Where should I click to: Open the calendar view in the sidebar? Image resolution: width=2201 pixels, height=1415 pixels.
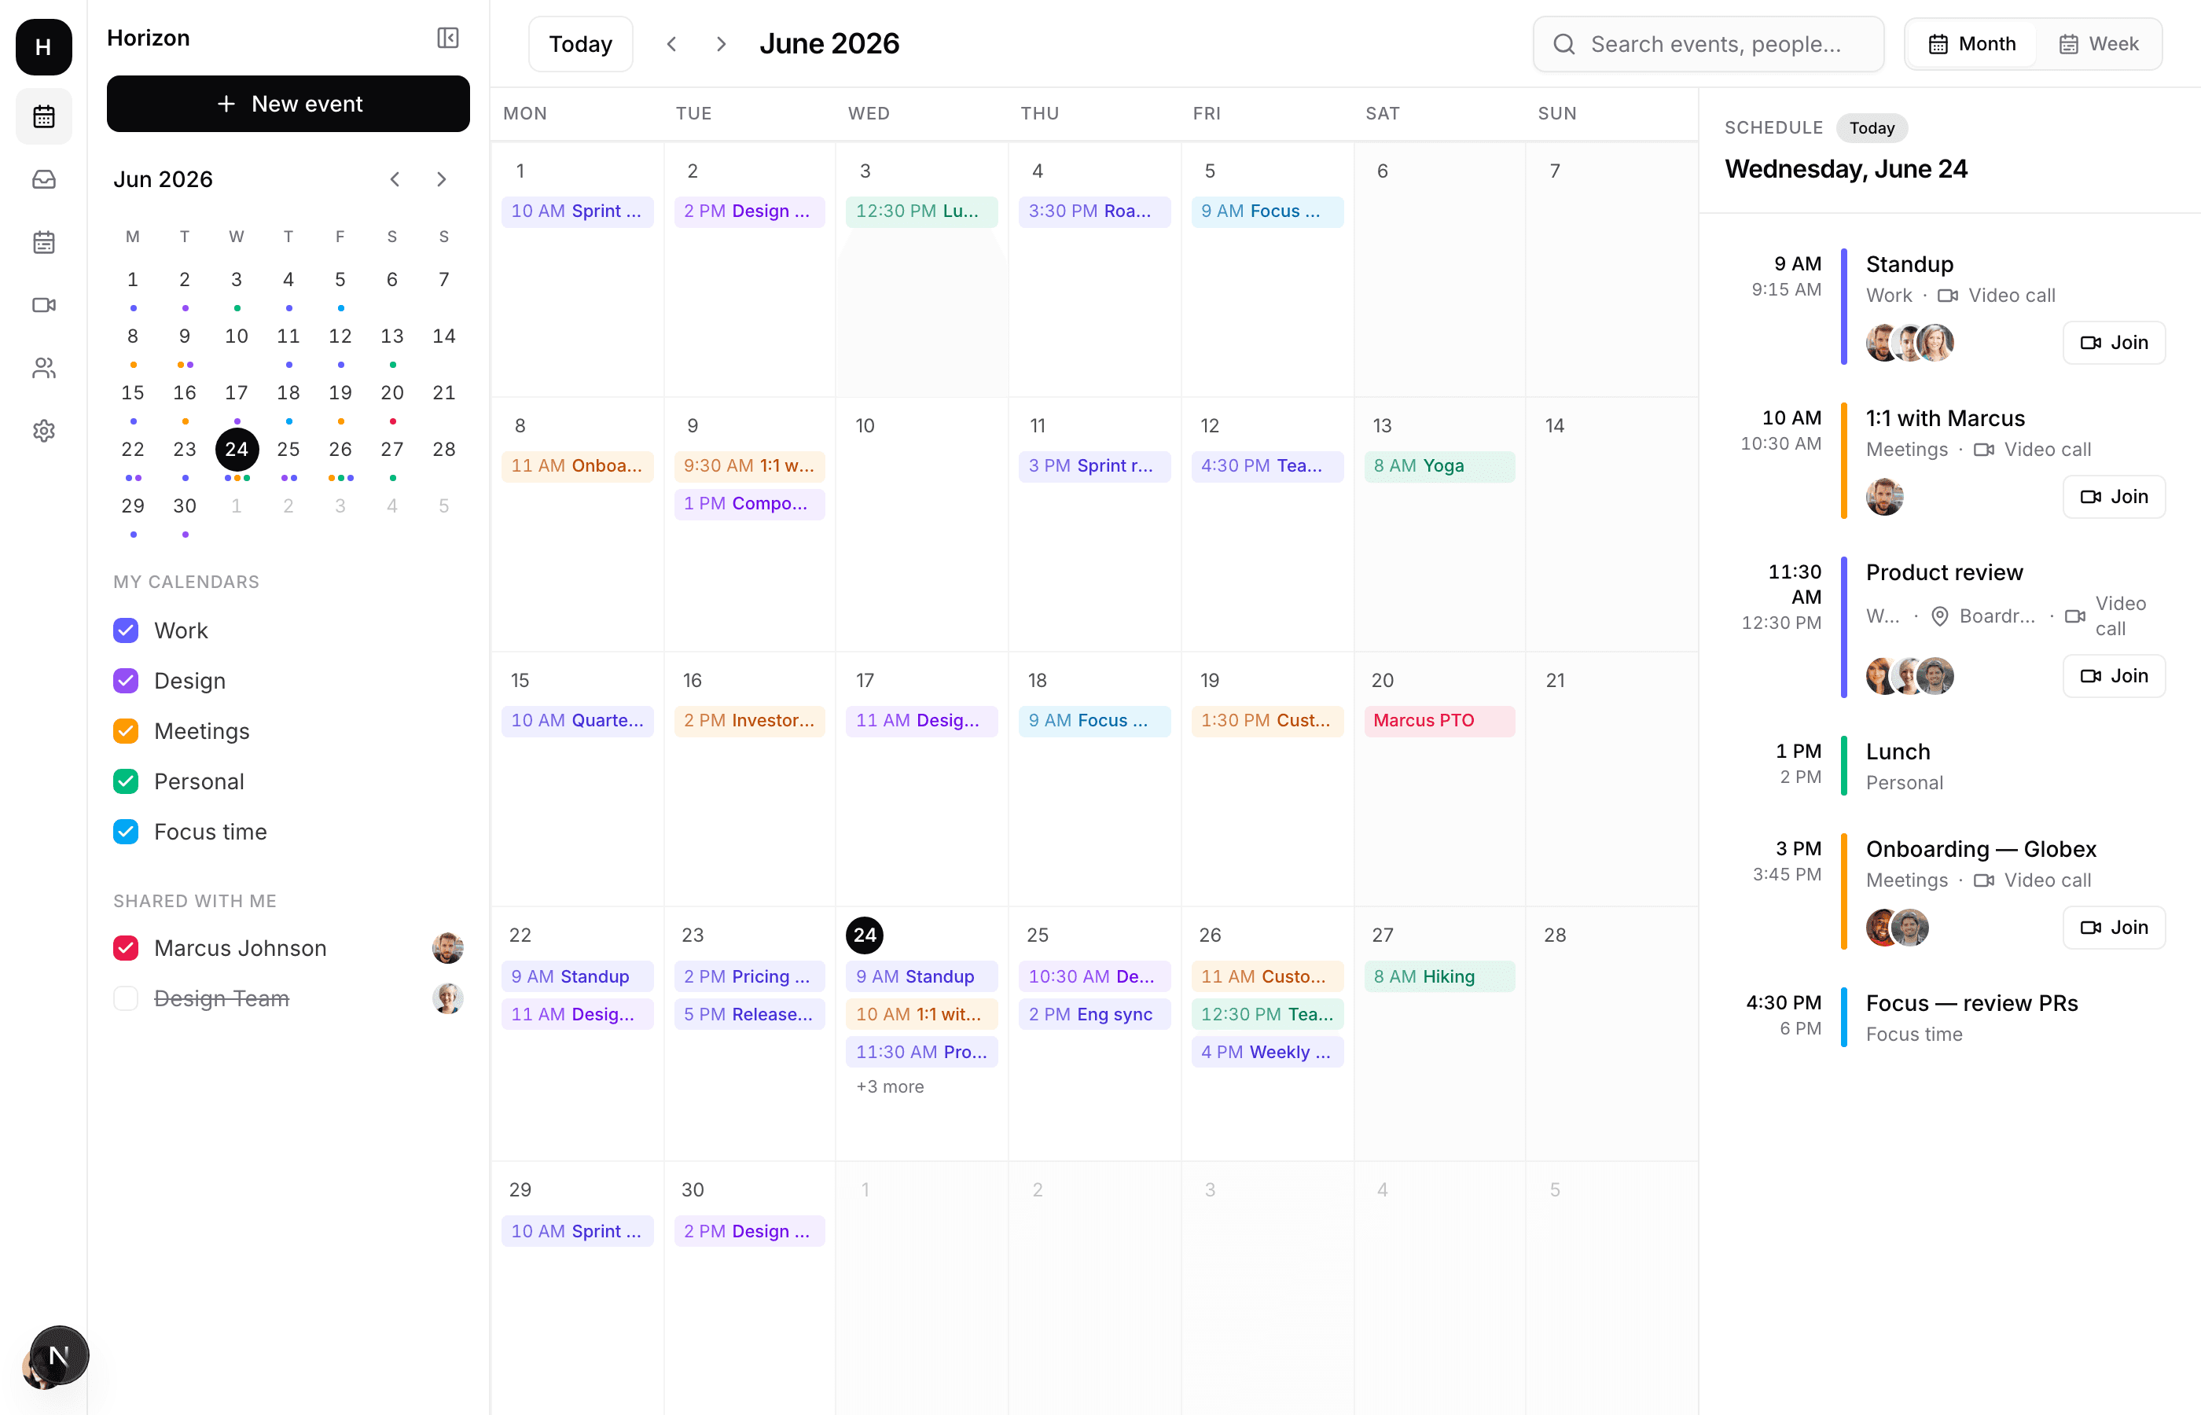(x=43, y=116)
